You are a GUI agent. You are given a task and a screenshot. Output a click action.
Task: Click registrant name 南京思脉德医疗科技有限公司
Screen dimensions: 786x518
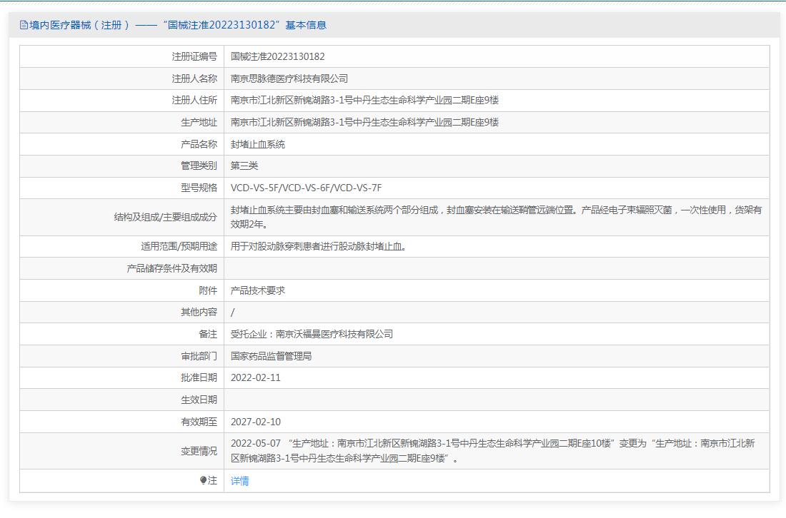289,78
